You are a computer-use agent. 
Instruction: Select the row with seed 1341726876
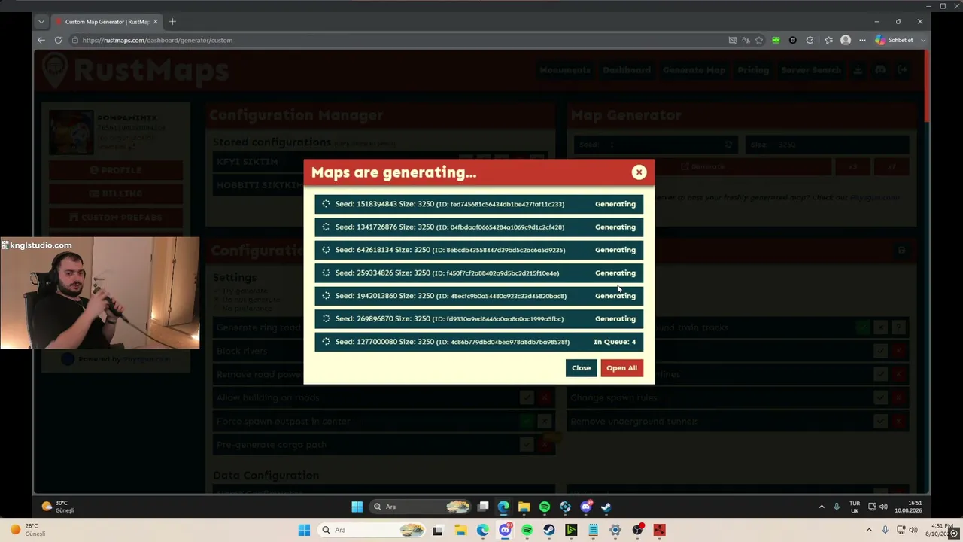click(x=479, y=227)
